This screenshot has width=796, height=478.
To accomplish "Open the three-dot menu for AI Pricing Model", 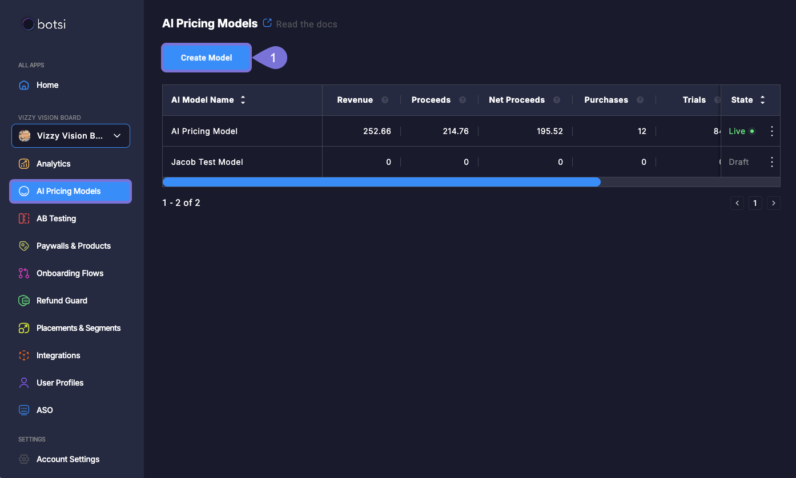I will pos(772,131).
